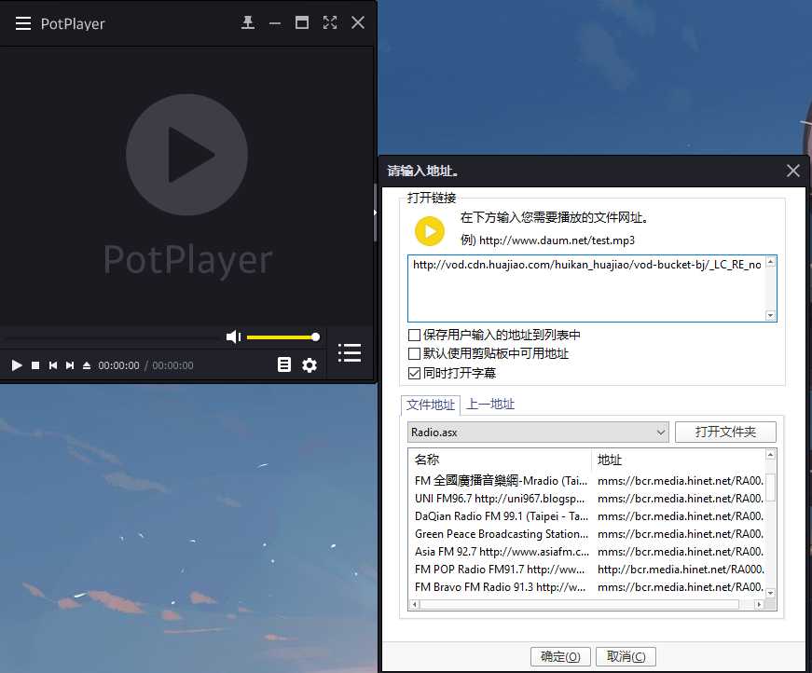Close the 请输入地址 dialog
This screenshot has width=812, height=673.
click(792, 171)
